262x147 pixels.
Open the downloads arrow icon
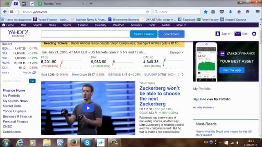pos(230,12)
